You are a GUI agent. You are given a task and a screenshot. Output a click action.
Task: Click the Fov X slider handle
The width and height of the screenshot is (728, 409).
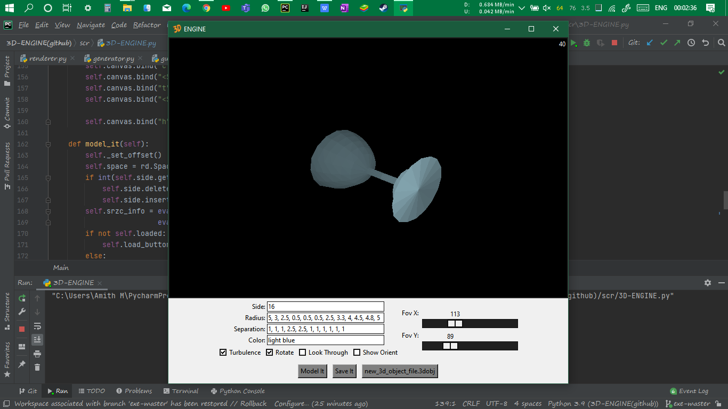[455, 323]
